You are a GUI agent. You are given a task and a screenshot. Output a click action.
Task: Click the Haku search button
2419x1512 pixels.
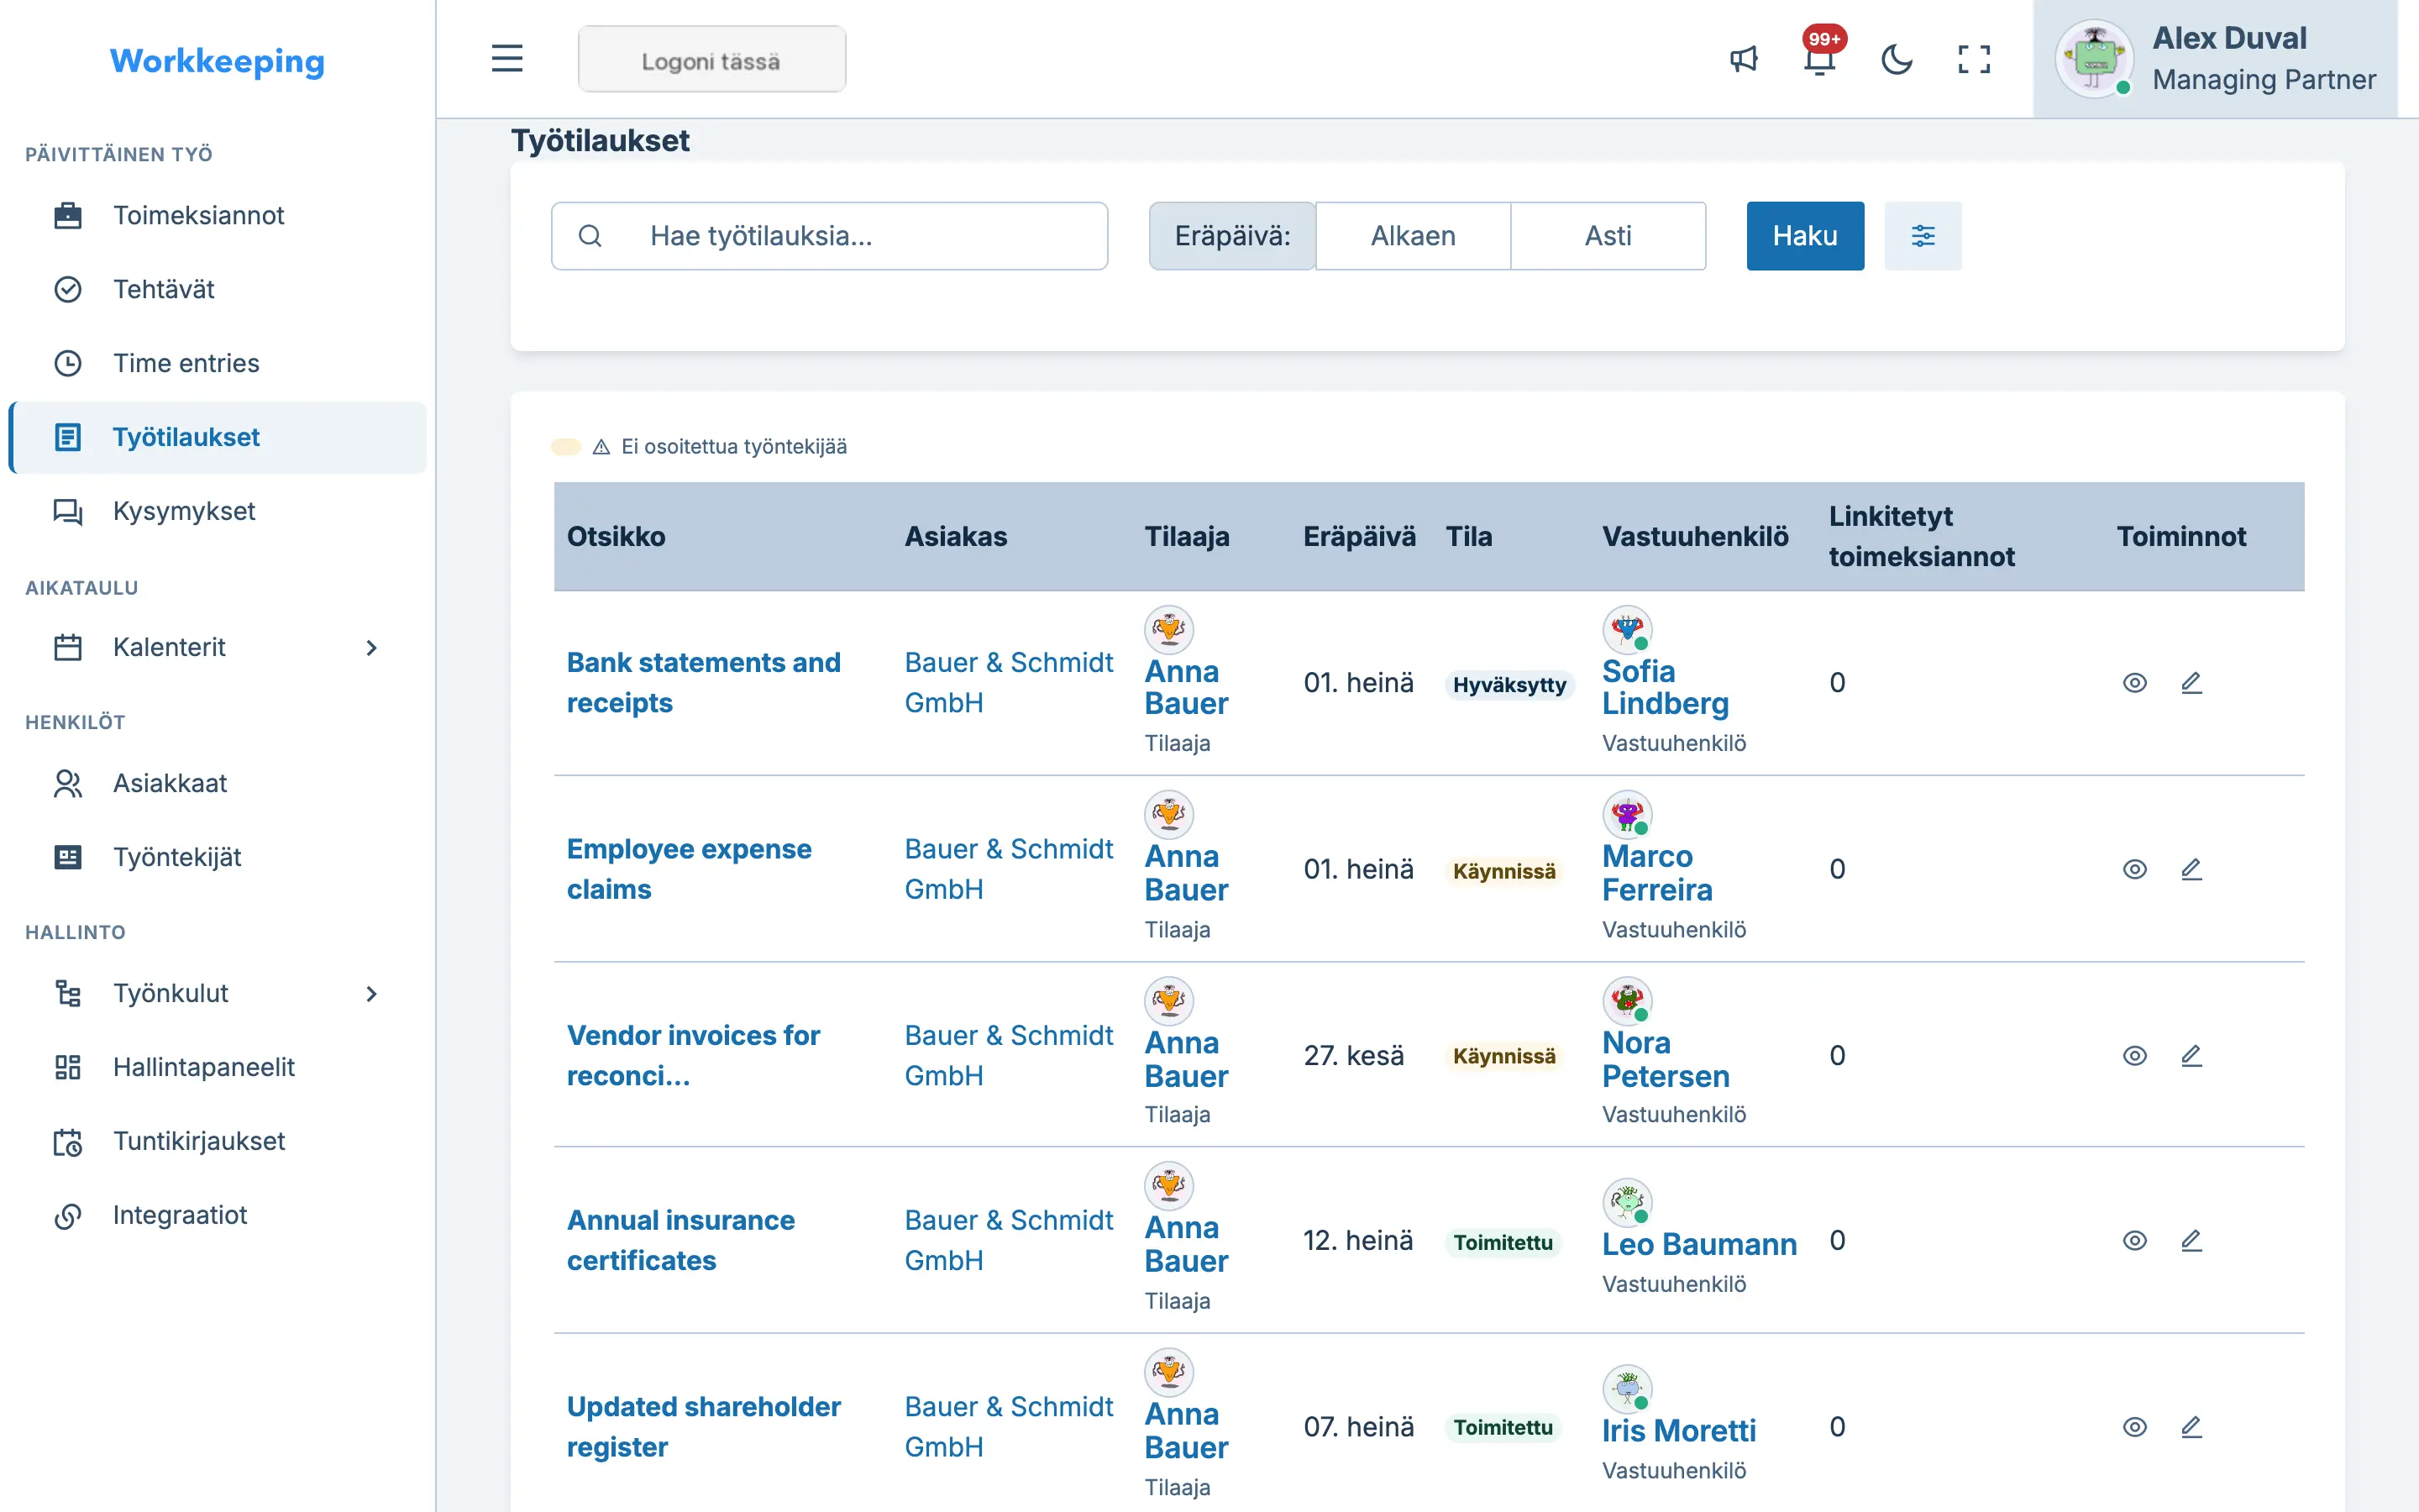pyautogui.click(x=1804, y=236)
